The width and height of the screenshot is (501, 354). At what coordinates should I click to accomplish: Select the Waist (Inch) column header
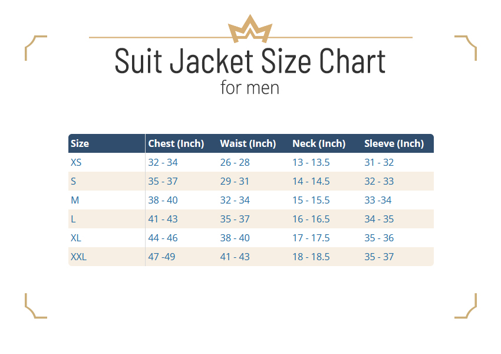(x=248, y=143)
